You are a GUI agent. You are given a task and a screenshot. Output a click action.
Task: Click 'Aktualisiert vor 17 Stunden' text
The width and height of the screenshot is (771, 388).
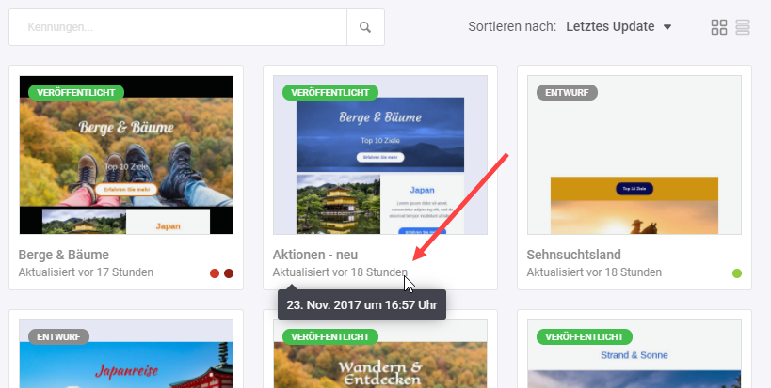[86, 272]
